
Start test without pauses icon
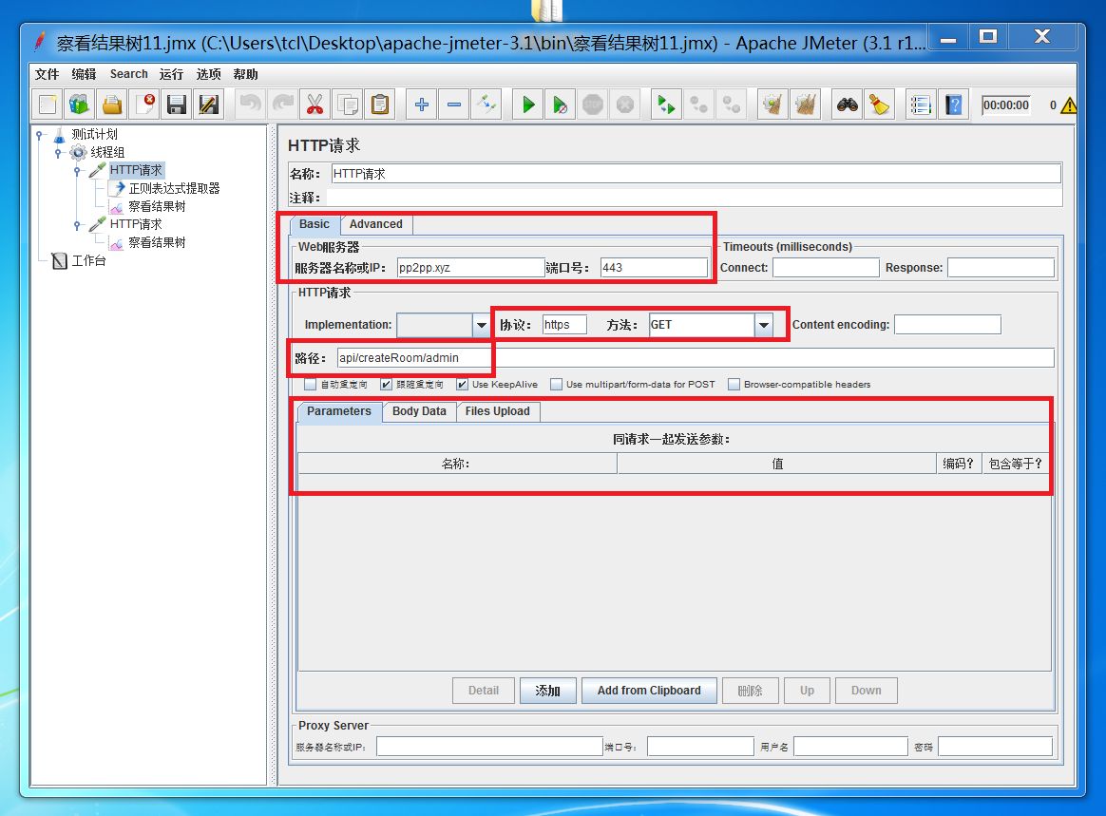click(560, 105)
